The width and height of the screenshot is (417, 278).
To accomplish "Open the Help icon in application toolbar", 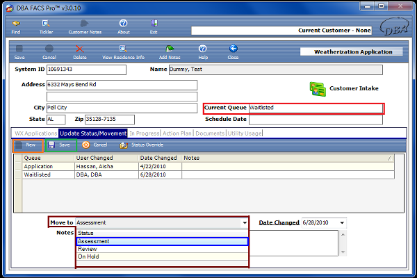I will pyautogui.click(x=202, y=49).
